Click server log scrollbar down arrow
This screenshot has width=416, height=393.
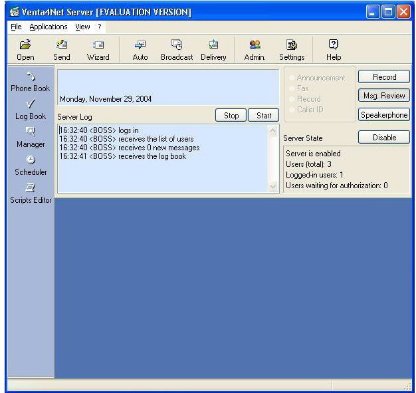[272, 186]
